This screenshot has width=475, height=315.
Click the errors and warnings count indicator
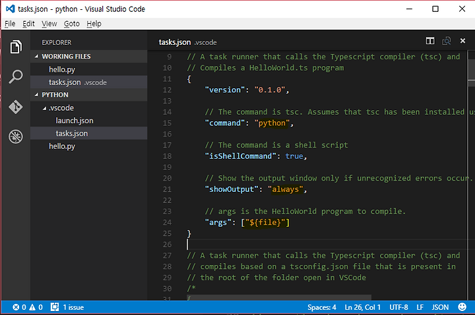click(26, 307)
